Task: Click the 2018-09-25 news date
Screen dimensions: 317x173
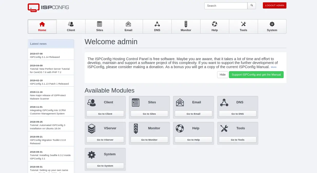Action: click(36, 122)
